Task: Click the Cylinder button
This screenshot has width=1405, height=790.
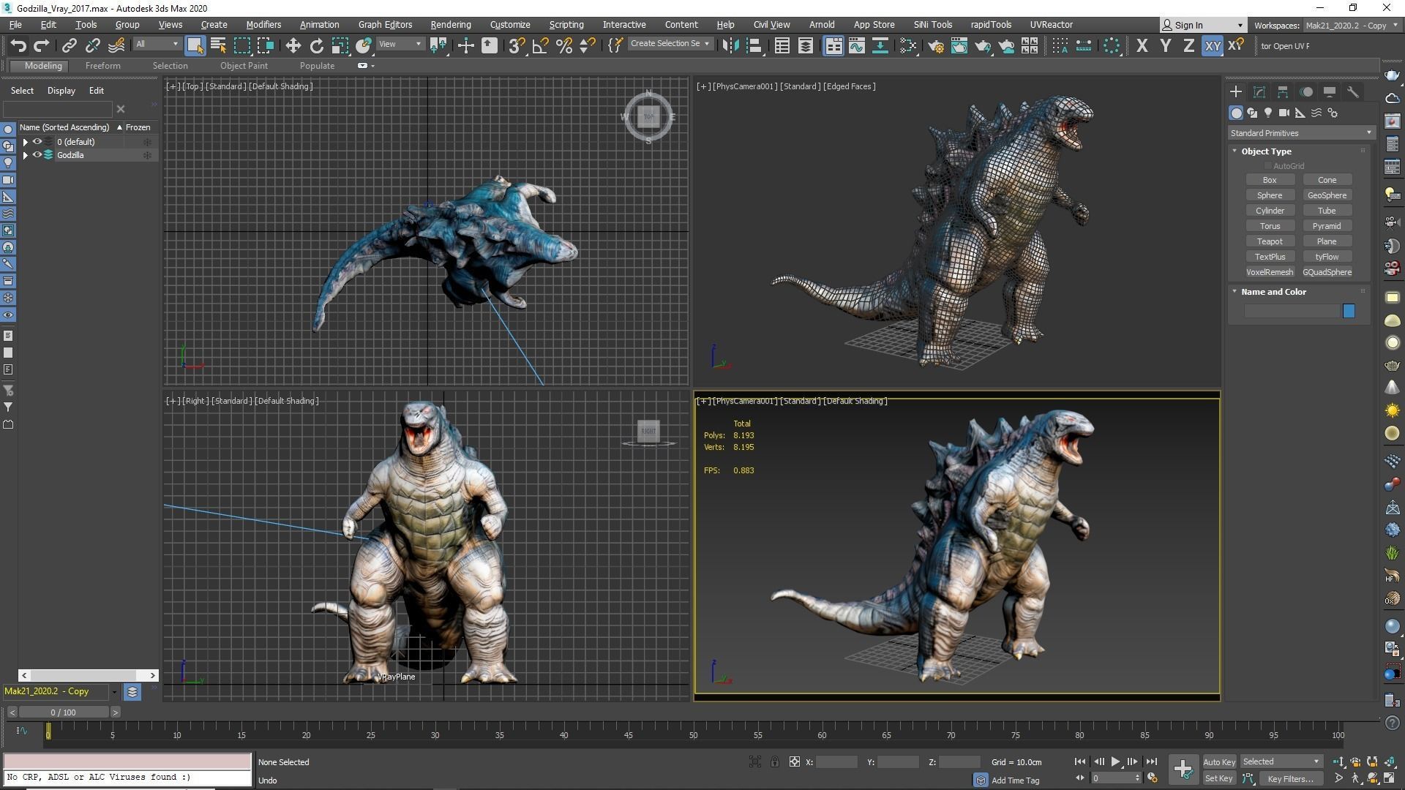Action: click(x=1270, y=211)
